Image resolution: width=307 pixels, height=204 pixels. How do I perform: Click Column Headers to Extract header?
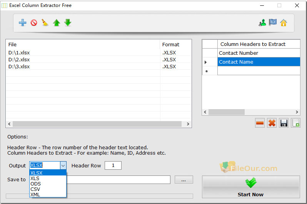click(x=259, y=44)
